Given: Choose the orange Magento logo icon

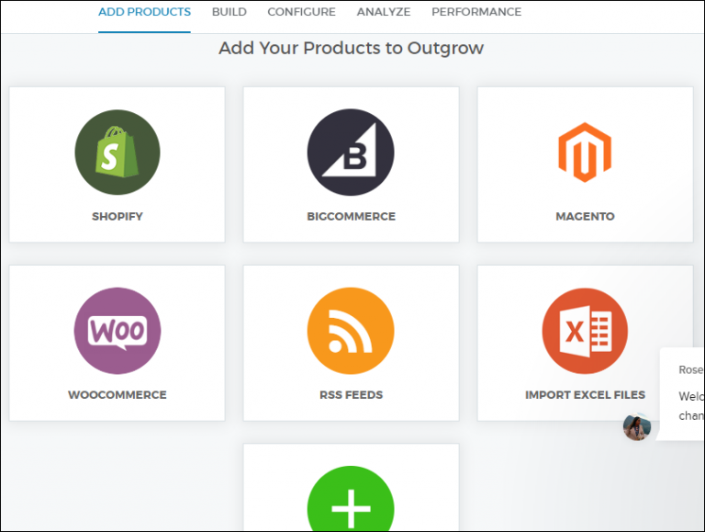Looking at the screenshot, I should pyautogui.click(x=585, y=153).
